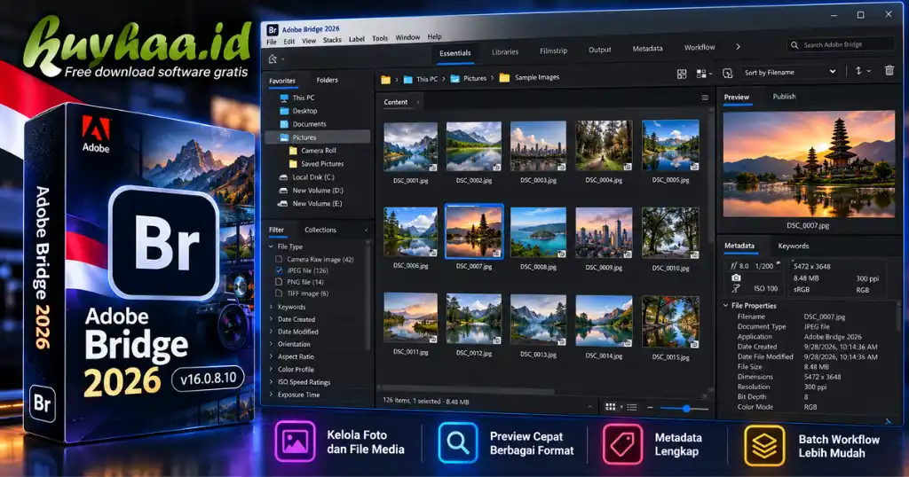Screen dimensions: 909x477
Task: Expand the Date Modified filter group
Action: click(x=271, y=332)
